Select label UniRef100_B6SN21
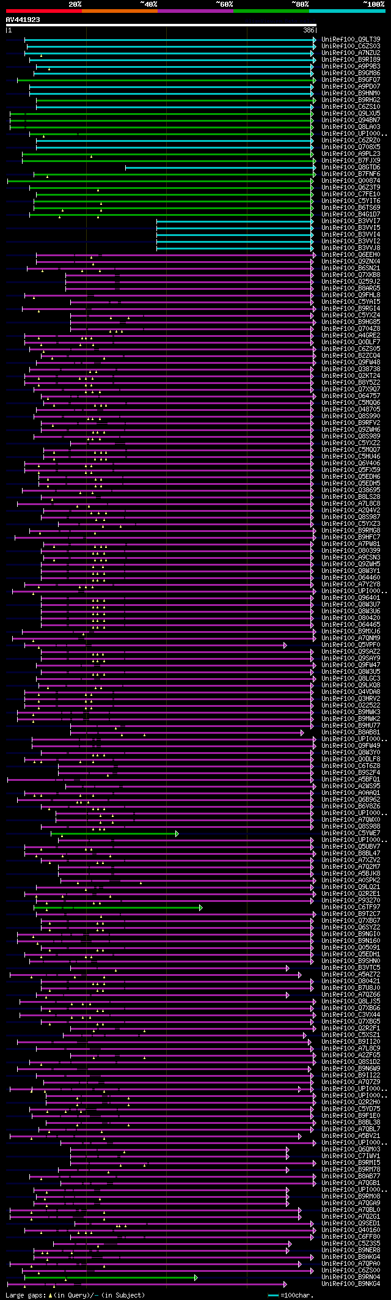The image size is (391, 1300). (351, 268)
